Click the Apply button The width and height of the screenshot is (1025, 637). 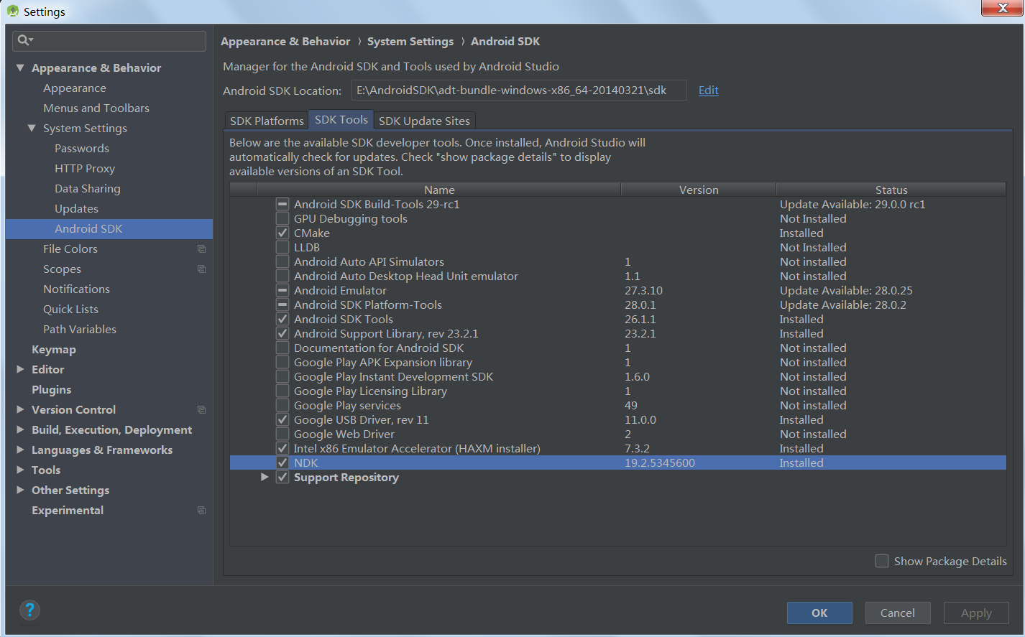[x=976, y=613]
